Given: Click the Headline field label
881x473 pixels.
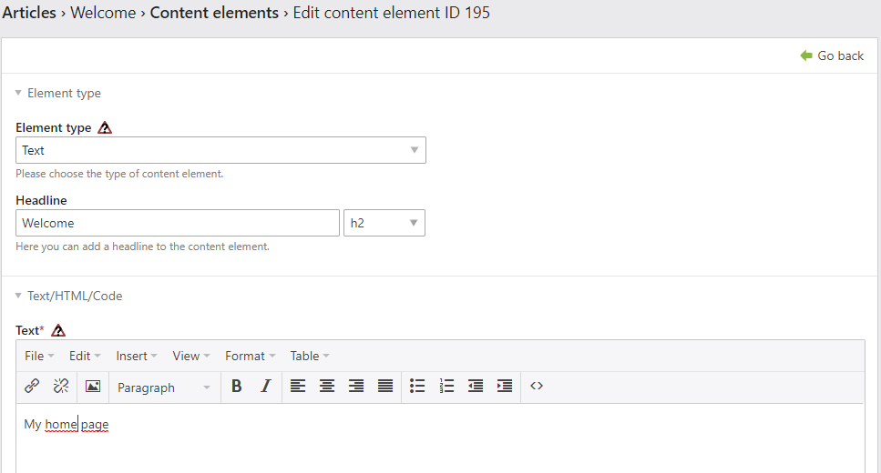Looking at the screenshot, I should (x=41, y=200).
